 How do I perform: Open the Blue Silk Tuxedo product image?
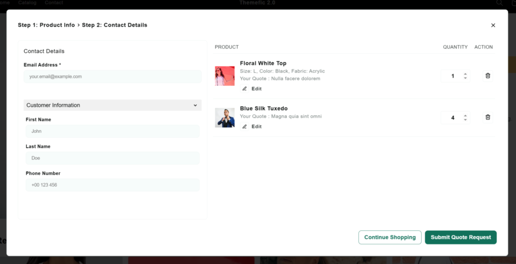point(225,118)
